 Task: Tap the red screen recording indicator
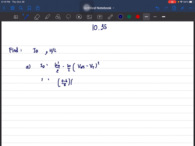[x=172, y=2]
